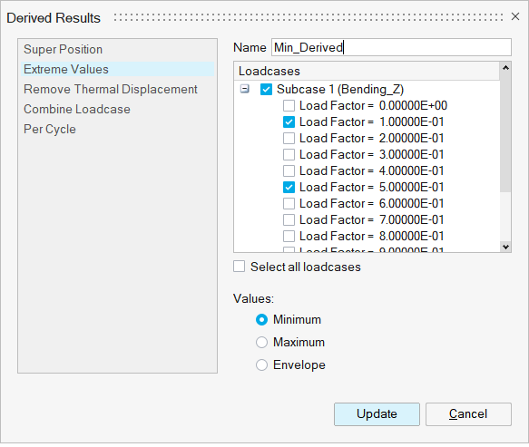The image size is (529, 447).
Task: Click the Cancel button
Action: [468, 413]
